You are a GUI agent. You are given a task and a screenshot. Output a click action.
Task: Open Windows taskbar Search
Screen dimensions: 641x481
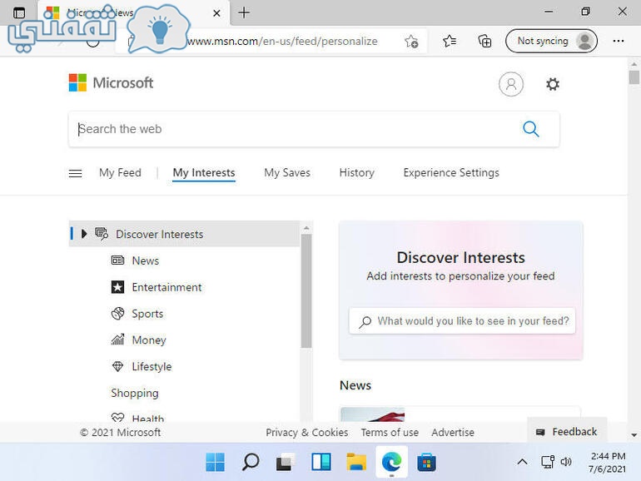click(251, 462)
